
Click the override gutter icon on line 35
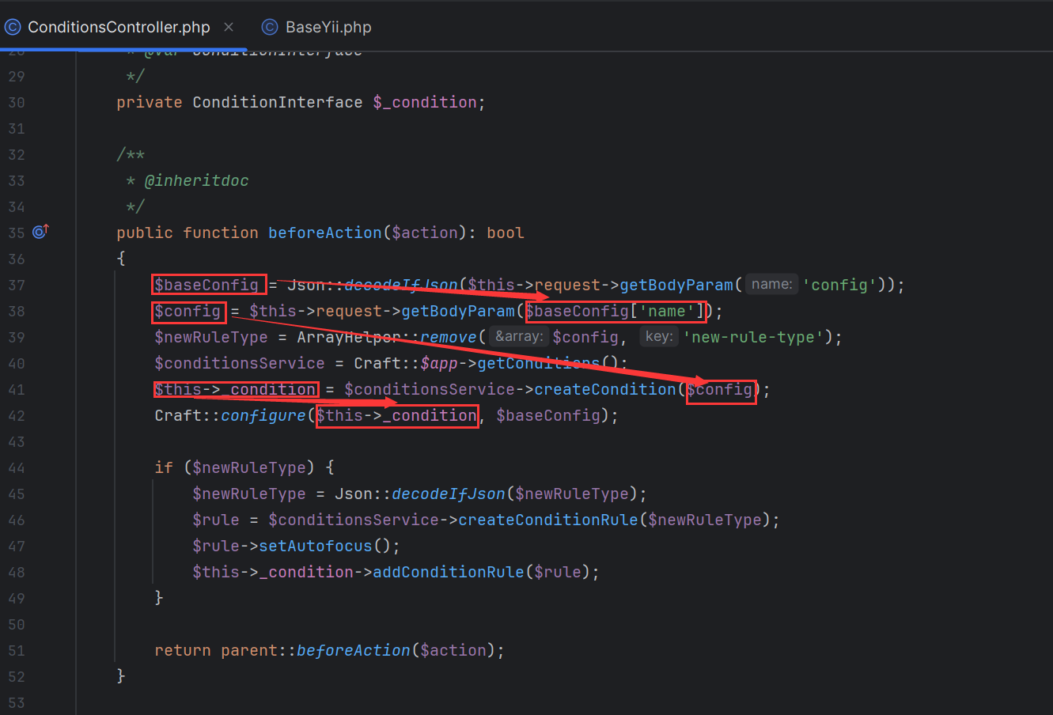pos(41,232)
